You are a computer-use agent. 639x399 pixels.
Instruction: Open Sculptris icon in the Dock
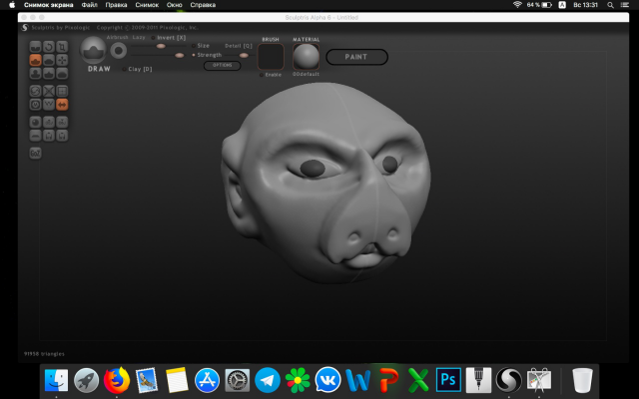point(508,380)
